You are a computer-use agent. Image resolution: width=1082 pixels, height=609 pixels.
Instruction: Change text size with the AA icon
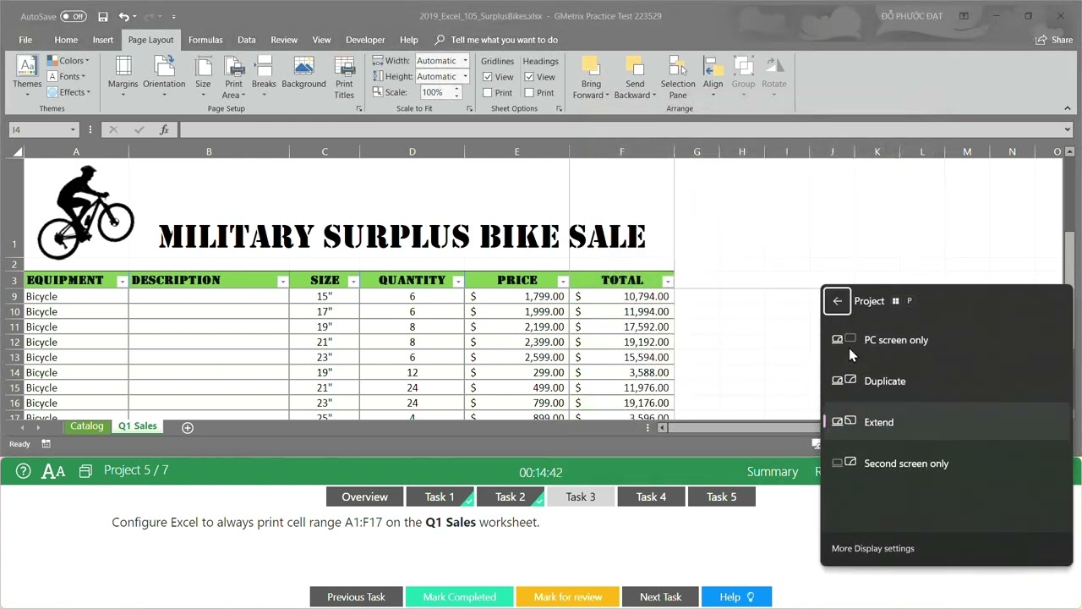click(x=53, y=471)
